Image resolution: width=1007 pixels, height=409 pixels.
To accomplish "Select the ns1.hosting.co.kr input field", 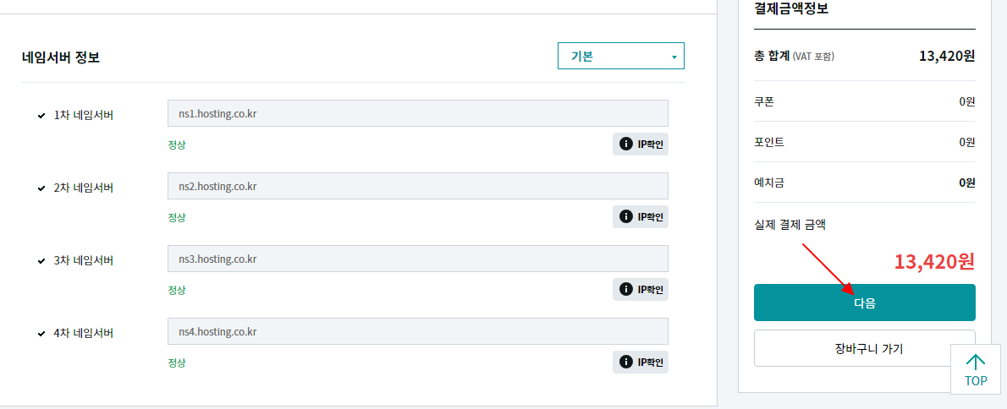I will [x=417, y=113].
